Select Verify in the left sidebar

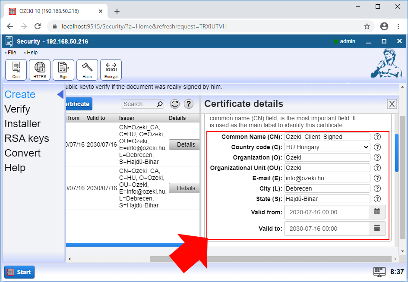pos(17,109)
